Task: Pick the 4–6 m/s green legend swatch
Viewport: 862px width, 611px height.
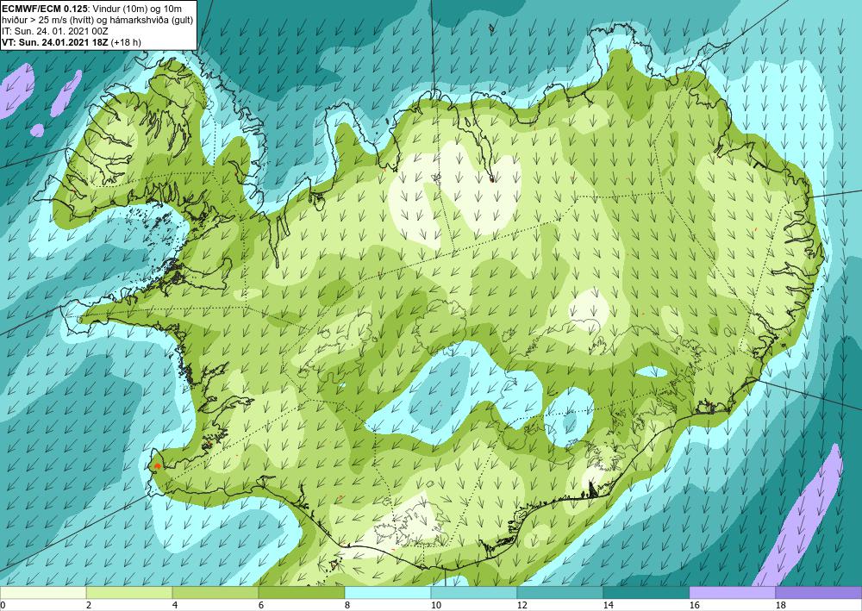Action: tap(215, 593)
